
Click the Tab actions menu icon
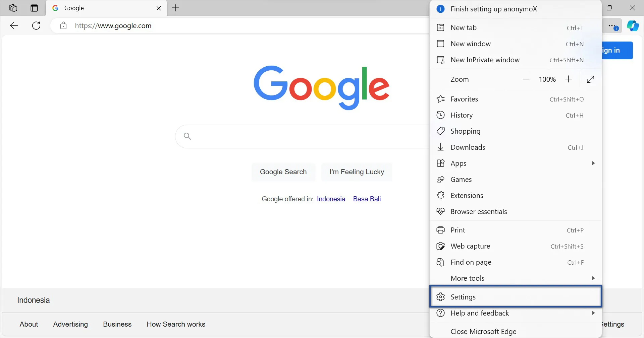click(x=34, y=8)
